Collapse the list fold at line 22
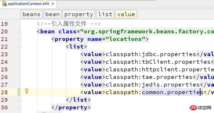The image size is (214, 113). click(20, 47)
